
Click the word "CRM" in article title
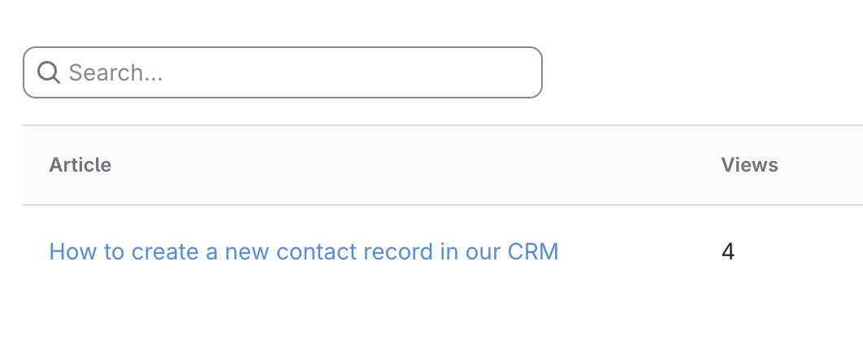(533, 252)
